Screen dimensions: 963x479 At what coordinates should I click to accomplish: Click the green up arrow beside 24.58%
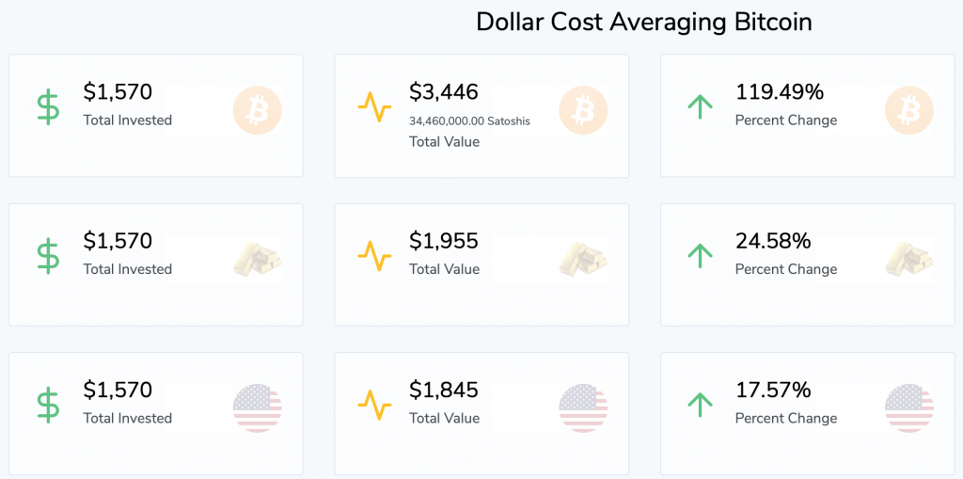(700, 256)
